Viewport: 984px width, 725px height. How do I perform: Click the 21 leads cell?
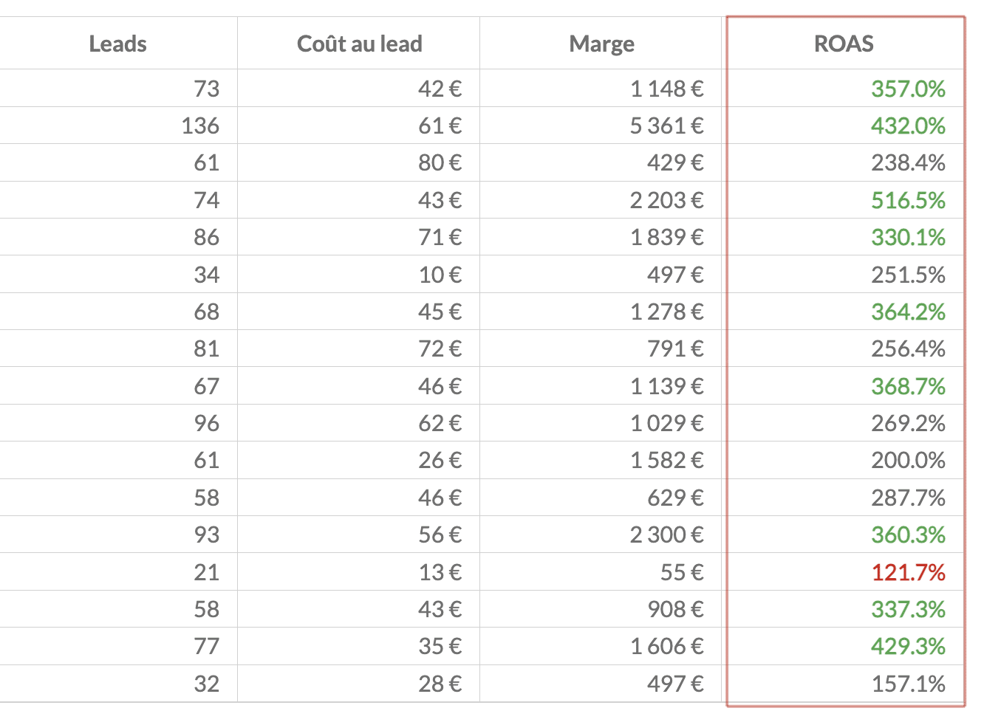pyautogui.click(x=207, y=572)
